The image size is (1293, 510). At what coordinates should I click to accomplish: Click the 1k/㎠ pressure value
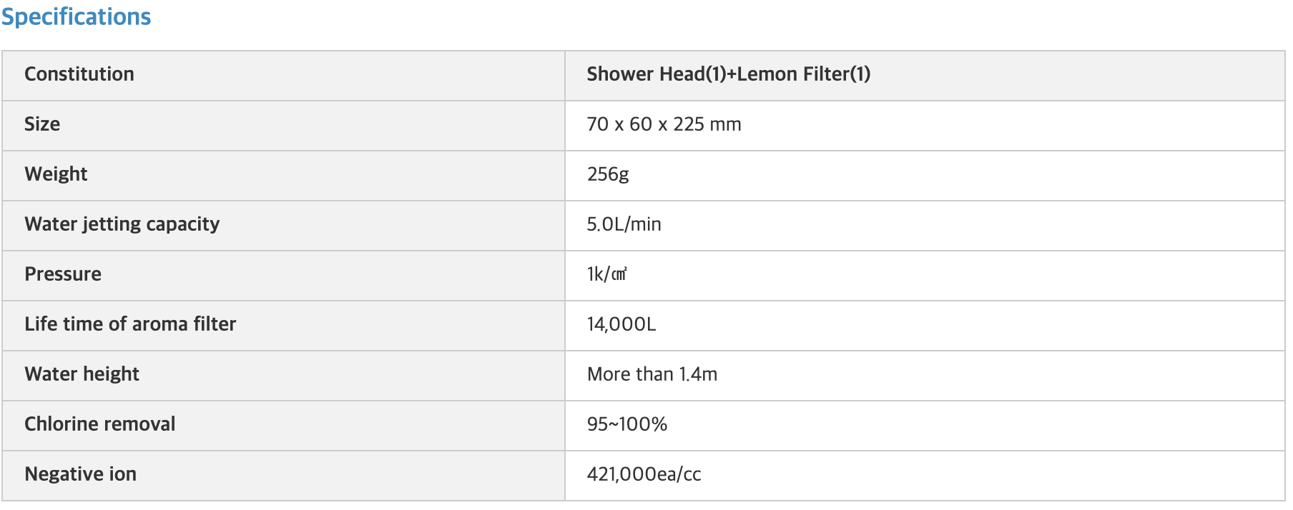[x=607, y=274]
